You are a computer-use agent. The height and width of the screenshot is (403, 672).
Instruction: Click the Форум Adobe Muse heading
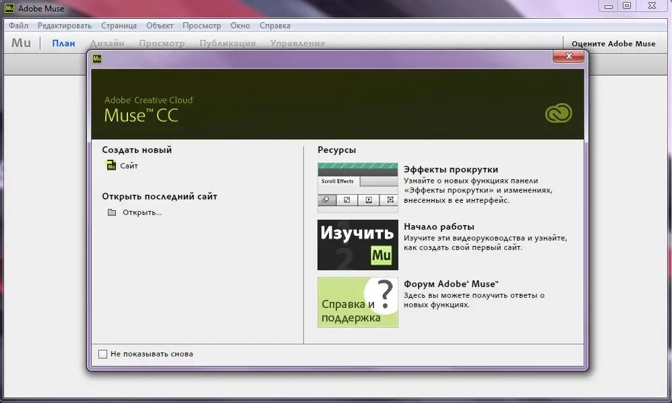click(x=451, y=284)
